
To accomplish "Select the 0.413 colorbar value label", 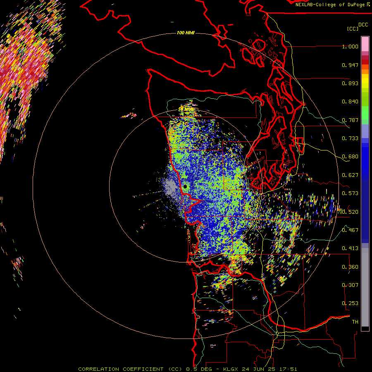I will (x=350, y=248).
